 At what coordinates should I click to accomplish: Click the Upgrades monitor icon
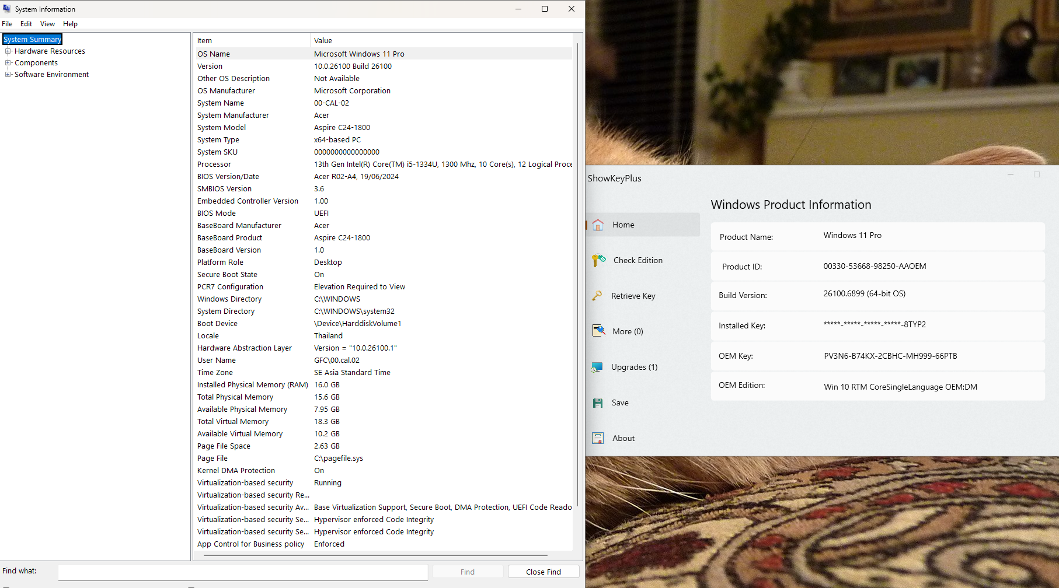pyautogui.click(x=597, y=367)
